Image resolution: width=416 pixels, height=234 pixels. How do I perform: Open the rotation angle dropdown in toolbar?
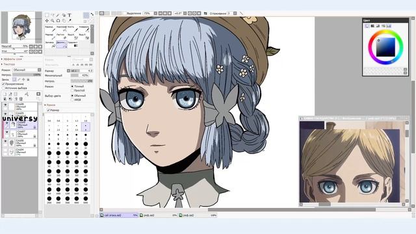185,13
